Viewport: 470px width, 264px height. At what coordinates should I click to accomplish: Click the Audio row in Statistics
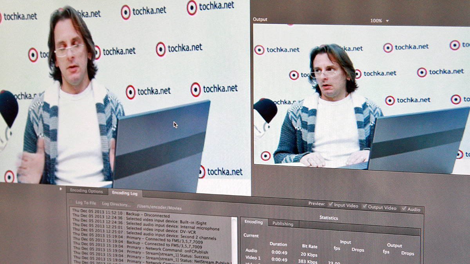[x=251, y=251]
